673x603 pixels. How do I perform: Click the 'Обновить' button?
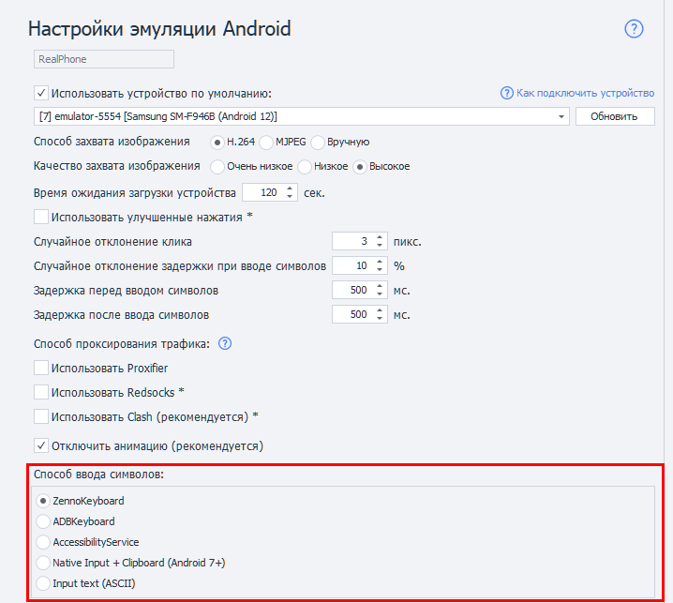[x=615, y=116]
